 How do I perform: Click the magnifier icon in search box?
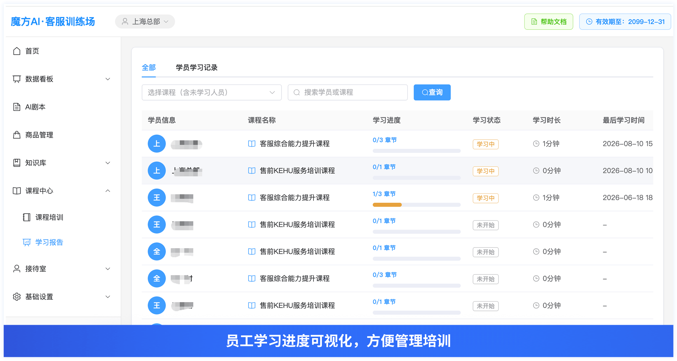click(x=297, y=93)
